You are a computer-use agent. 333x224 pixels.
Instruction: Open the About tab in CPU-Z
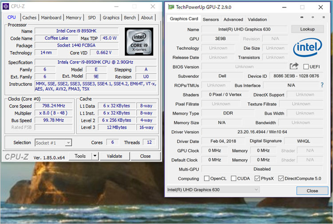pos(147,18)
